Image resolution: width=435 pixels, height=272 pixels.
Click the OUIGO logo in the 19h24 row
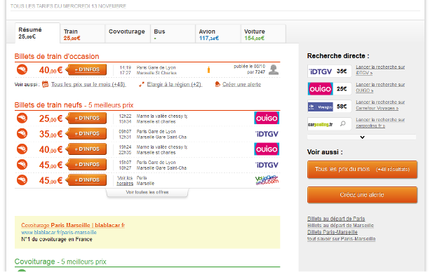tap(267, 149)
